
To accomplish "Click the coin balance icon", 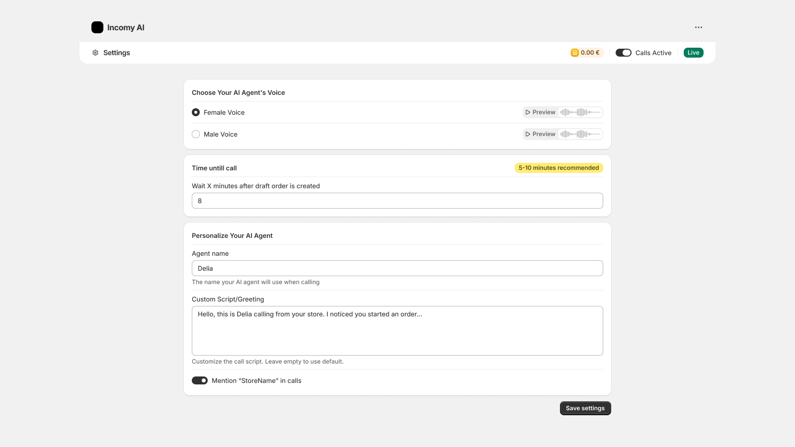I will pos(575,53).
